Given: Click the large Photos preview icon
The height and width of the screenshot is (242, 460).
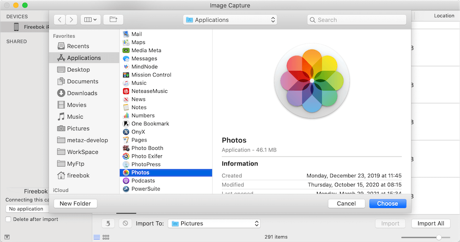Looking at the screenshot, I should [x=312, y=80].
